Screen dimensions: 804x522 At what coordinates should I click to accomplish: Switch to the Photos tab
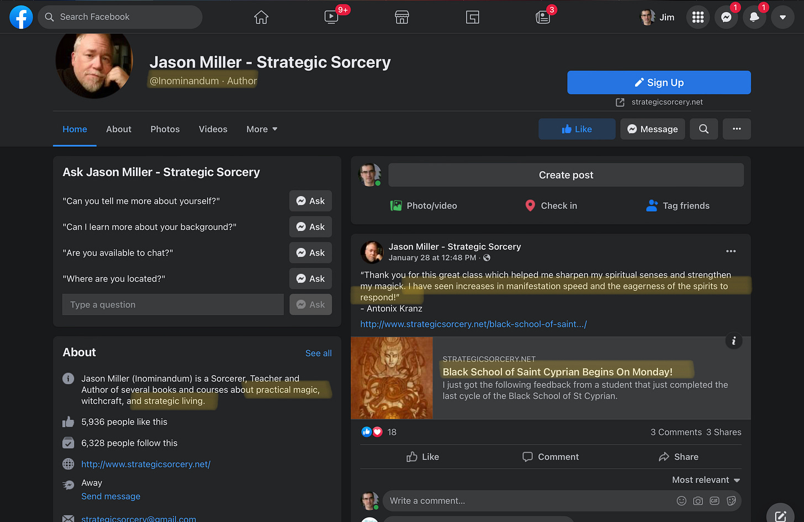coord(165,129)
